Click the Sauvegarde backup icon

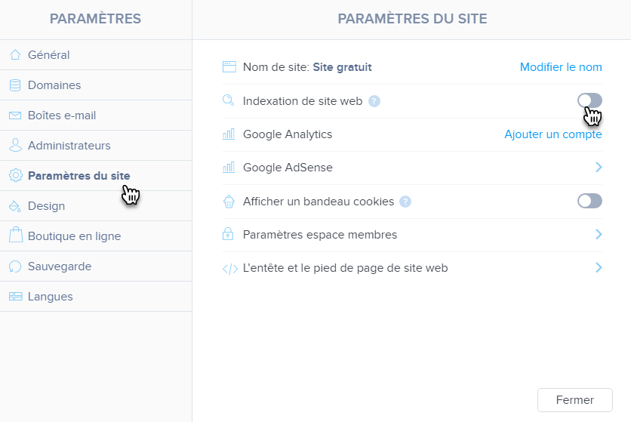(x=15, y=266)
